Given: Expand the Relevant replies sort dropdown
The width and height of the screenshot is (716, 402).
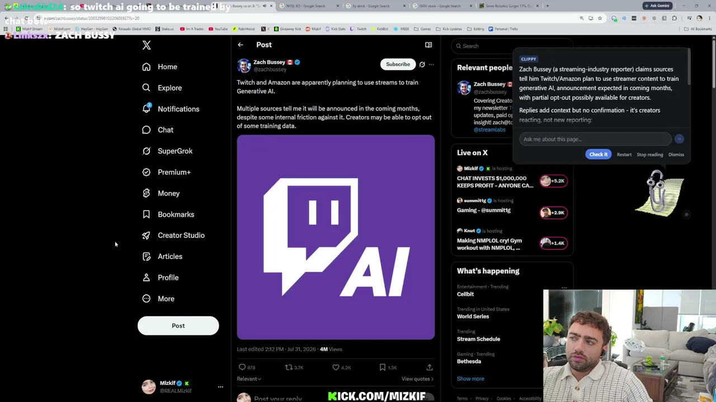Looking at the screenshot, I should 249,379.
